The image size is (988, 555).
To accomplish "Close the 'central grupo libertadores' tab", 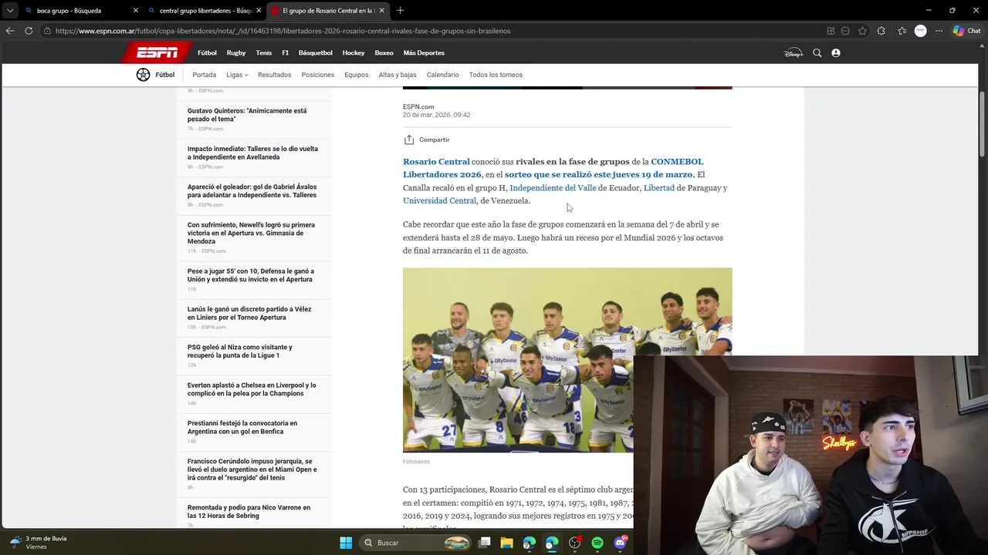I will (x=259, y=11).
